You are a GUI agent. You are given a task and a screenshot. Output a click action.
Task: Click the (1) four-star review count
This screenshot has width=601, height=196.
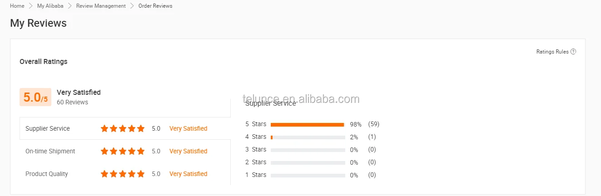point(372,137)
